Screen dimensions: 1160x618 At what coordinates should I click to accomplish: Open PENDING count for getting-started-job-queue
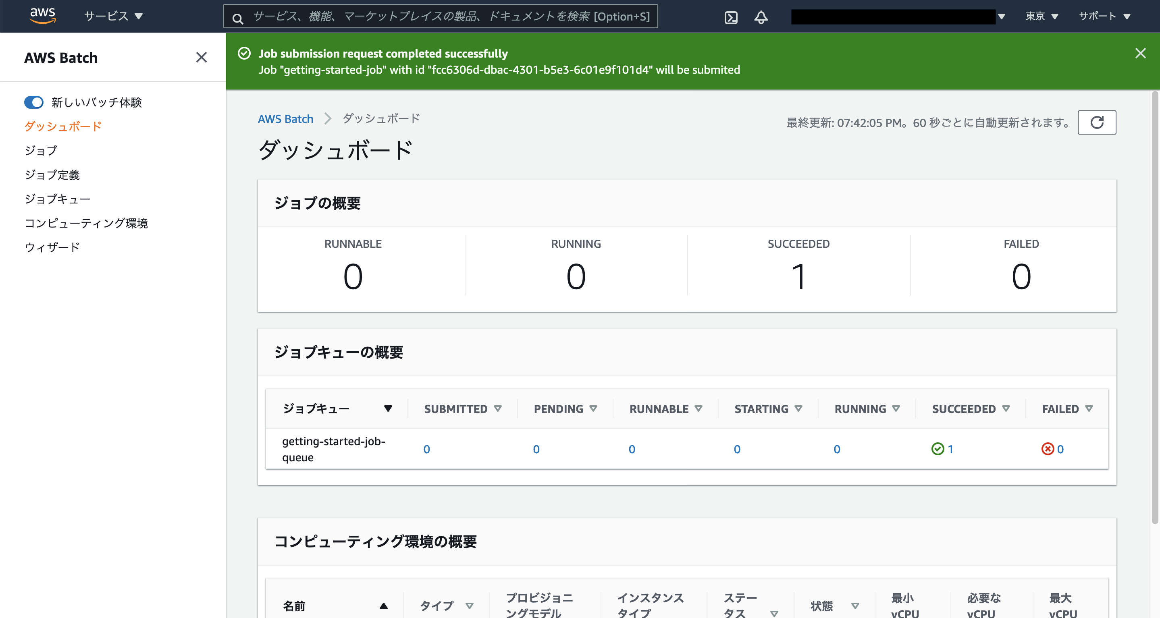click(x=536, y=449)
